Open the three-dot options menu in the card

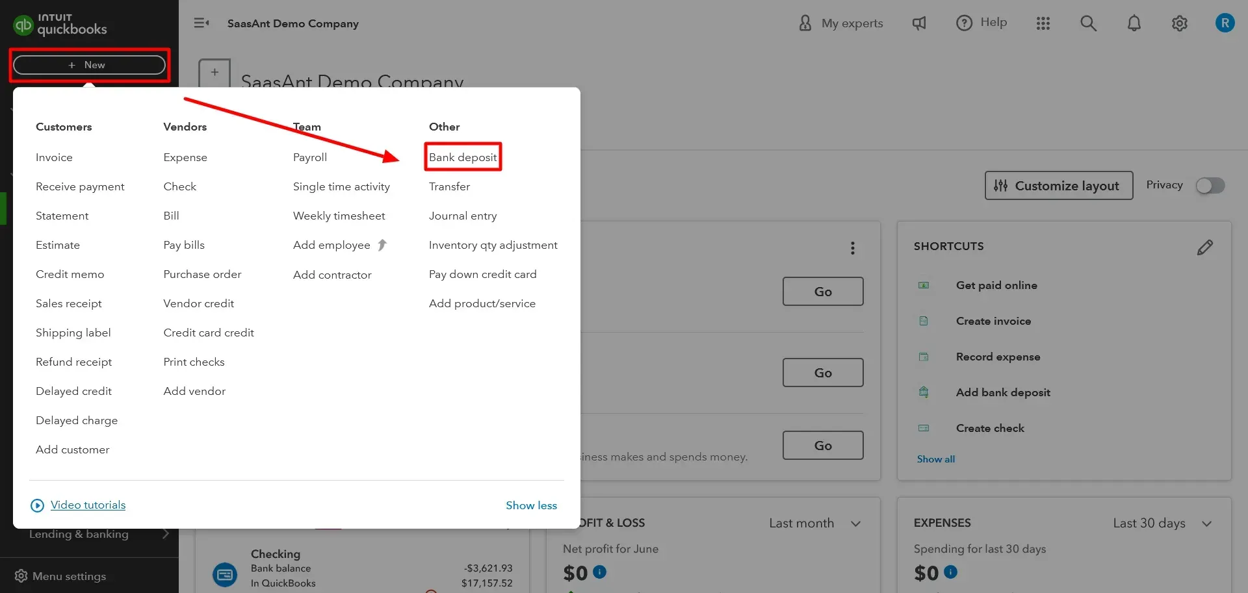(x=852, y=248)
